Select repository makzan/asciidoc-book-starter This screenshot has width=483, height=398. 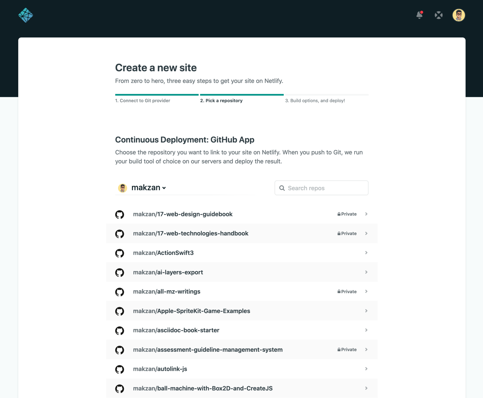coord(242,330)
